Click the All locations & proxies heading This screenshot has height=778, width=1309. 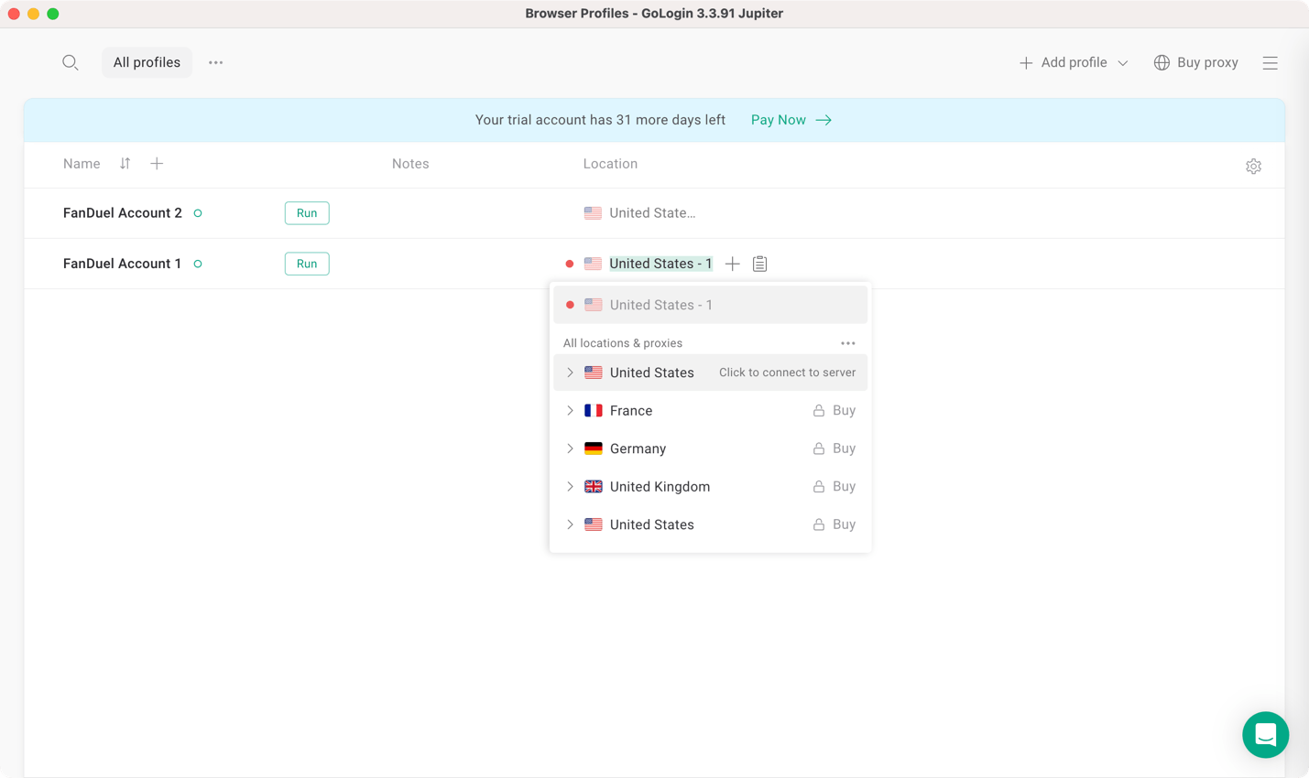pyautogui.click(x=623, y=343)
